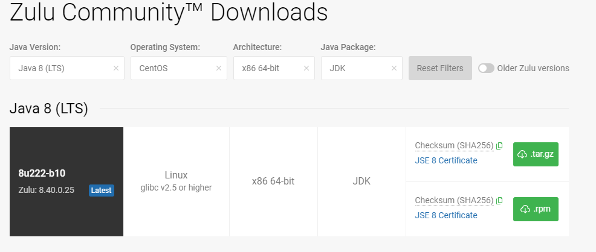Download the .tar.gz package

(x=536, y=154)
